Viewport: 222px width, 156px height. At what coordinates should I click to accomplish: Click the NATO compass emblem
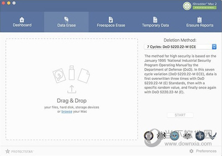200,135
